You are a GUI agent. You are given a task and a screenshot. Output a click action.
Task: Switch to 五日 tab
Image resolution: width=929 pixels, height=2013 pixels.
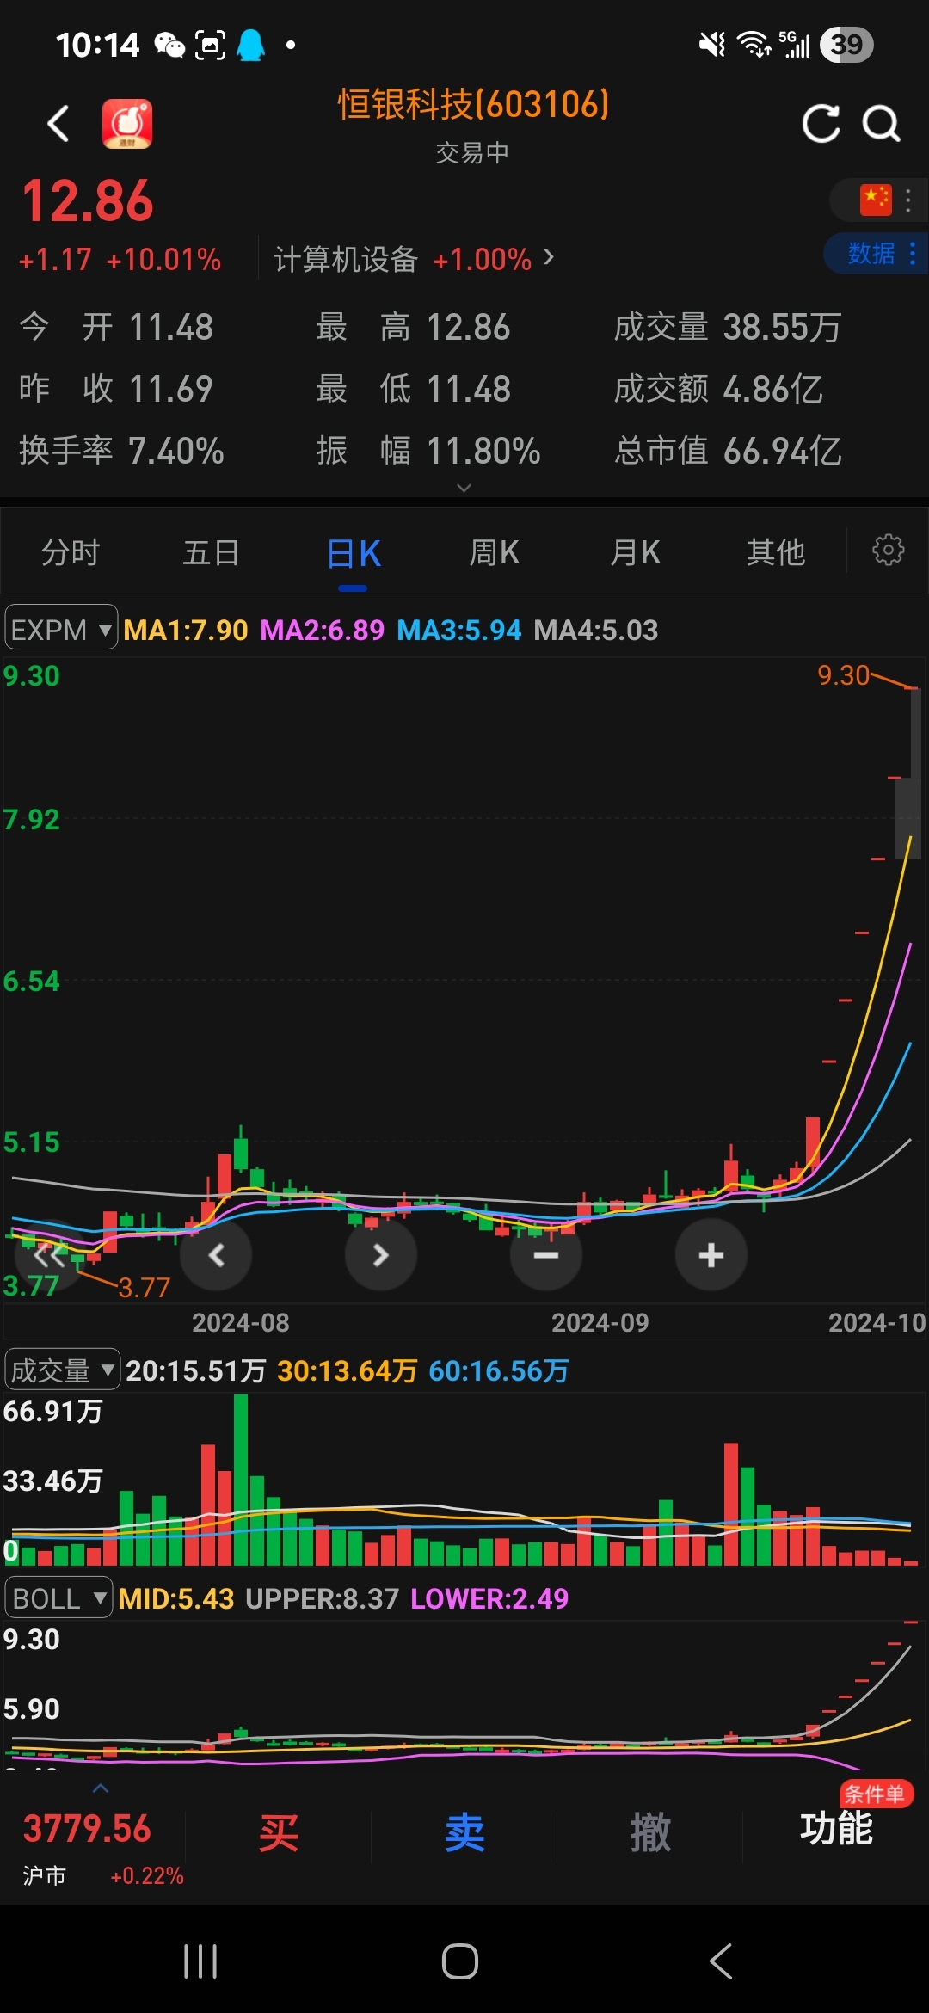tap(211, 552)
